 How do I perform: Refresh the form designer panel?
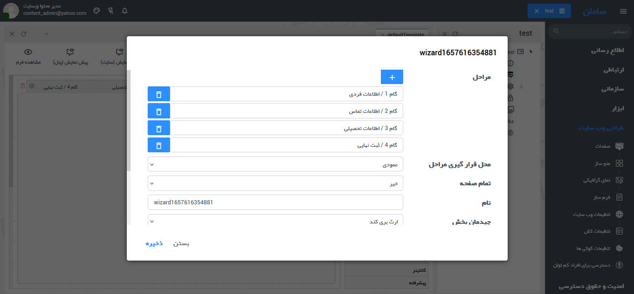24,34
